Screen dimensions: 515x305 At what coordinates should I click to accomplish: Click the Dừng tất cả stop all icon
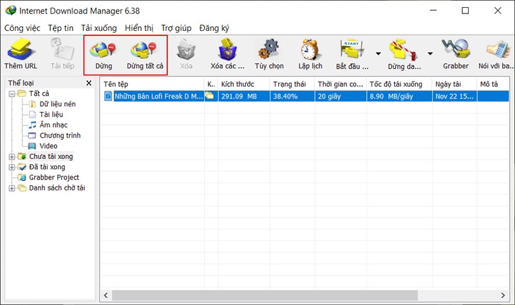144,50
